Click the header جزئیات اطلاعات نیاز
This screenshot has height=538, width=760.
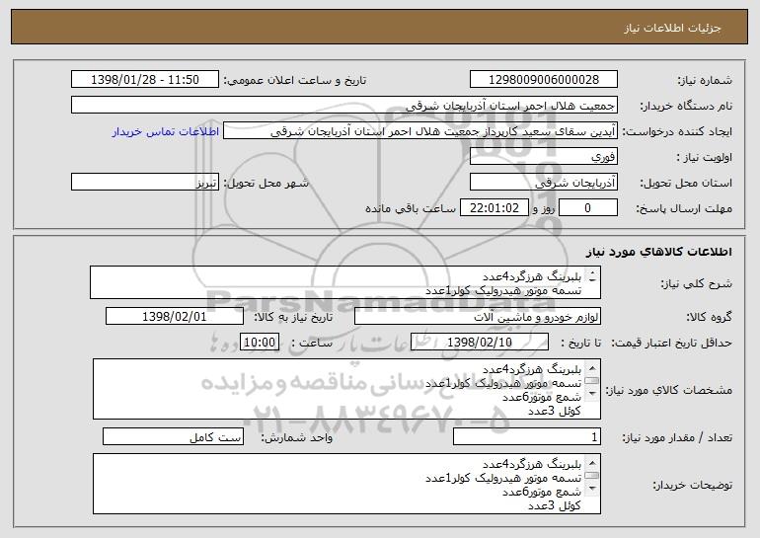point(672,28)
